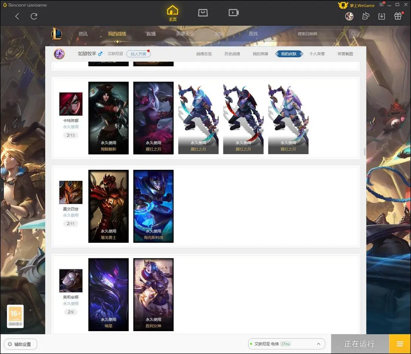The image size is (411, 354).
Task: Select the 我的皮肤 sub-tab
Action: pyautogui.click(x=289, y=54)
